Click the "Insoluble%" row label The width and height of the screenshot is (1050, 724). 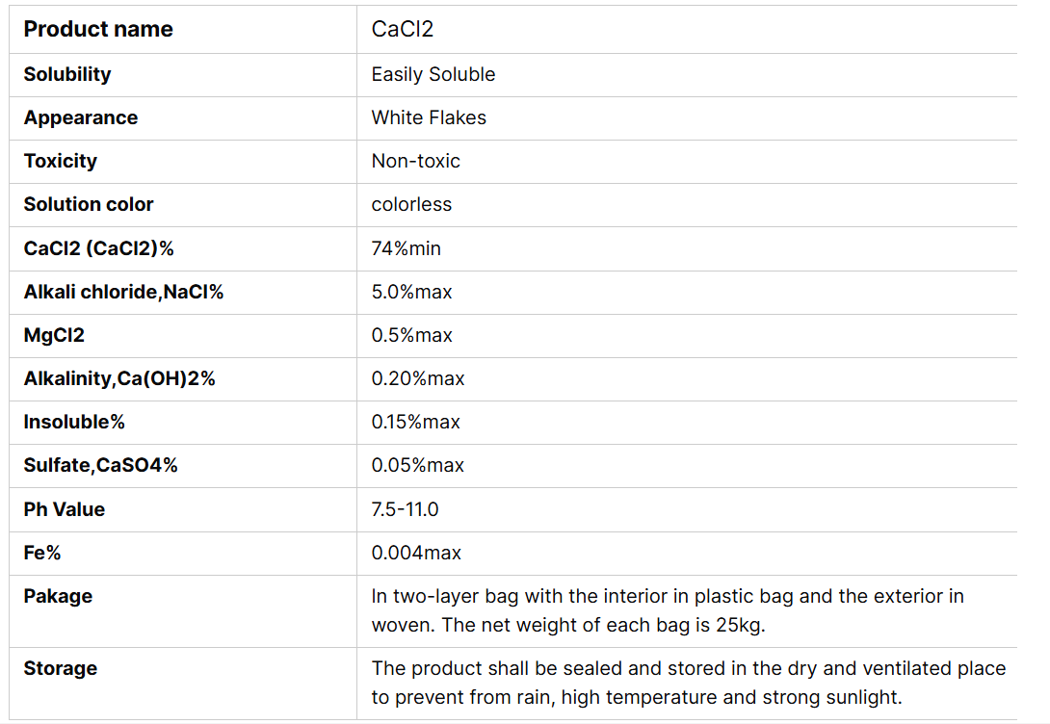click(x=74, y=422)
